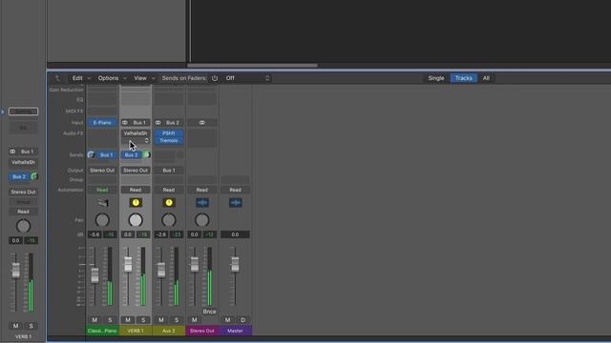Open Read automation menu on Master strip

(236, 190)
